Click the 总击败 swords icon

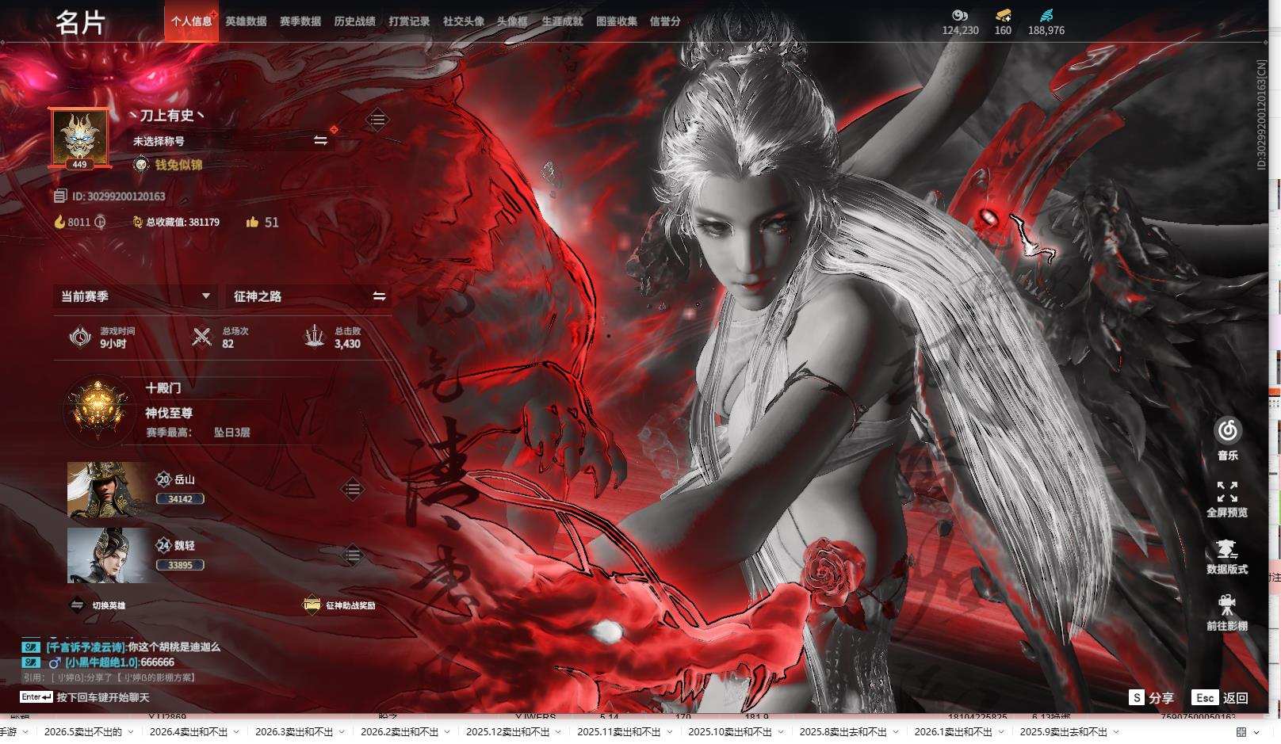315,337
